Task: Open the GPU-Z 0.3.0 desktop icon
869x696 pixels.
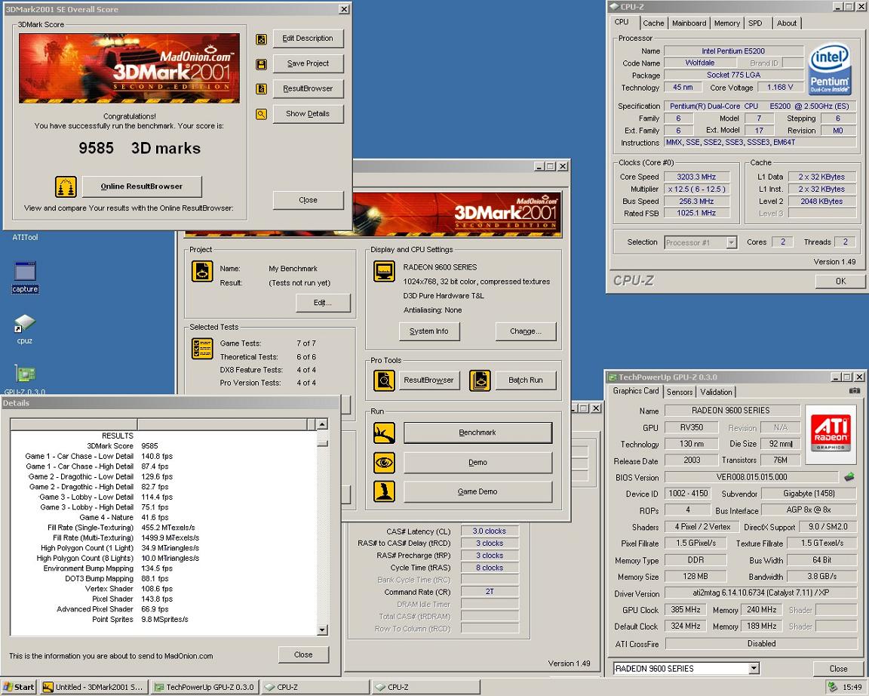Action: 24,380
